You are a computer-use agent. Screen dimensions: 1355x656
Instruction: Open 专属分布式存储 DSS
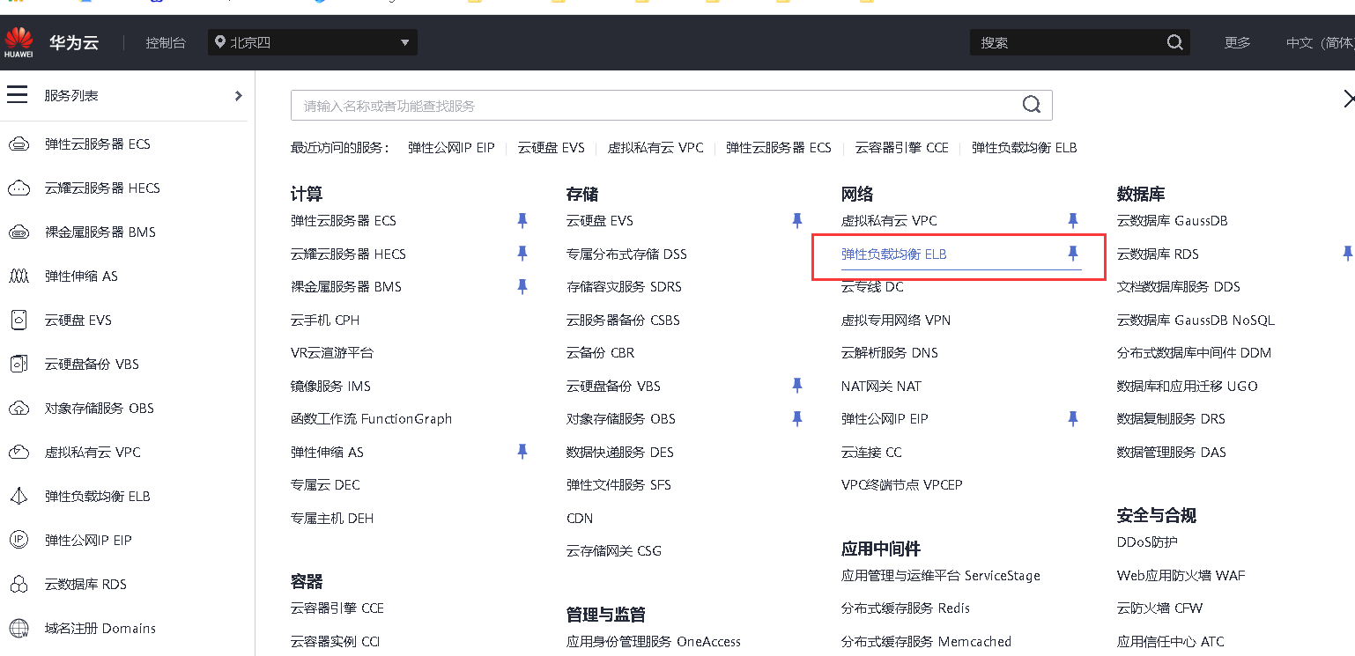626,254
